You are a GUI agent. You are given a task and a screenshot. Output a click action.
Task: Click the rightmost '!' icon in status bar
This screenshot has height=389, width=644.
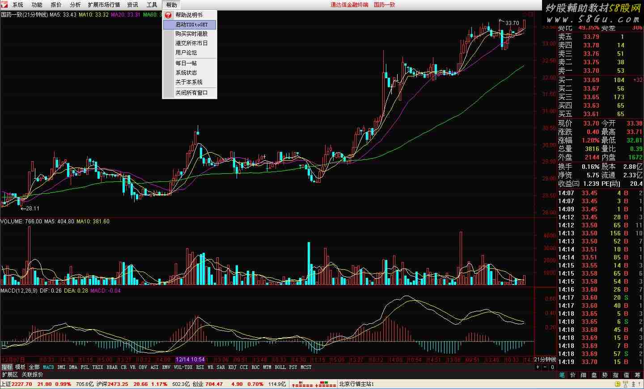click(x=640, y=384)
